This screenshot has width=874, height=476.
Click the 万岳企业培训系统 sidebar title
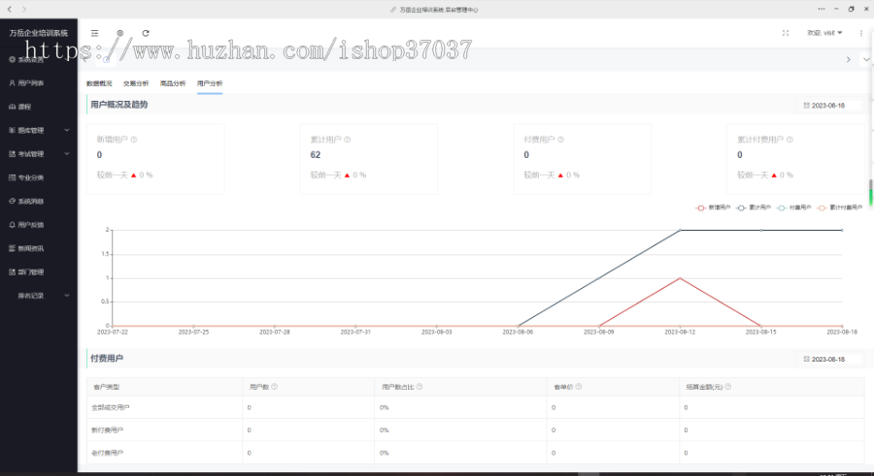[39, 33]
